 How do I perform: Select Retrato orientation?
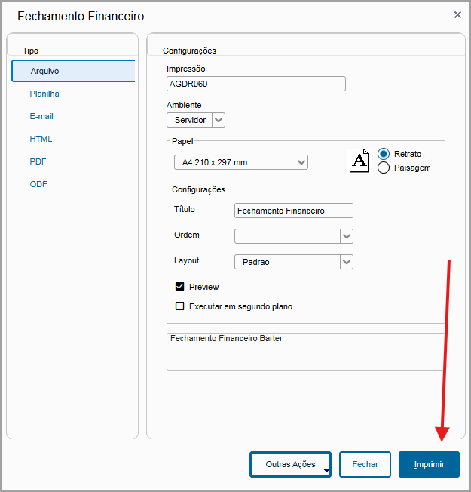tap(384, 154)
